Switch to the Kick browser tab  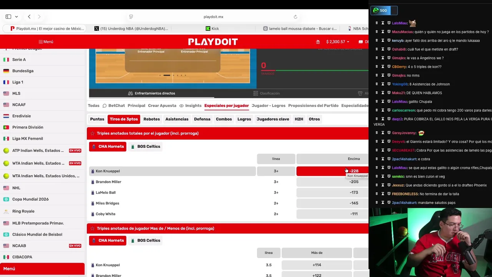(x=212, y=28)
